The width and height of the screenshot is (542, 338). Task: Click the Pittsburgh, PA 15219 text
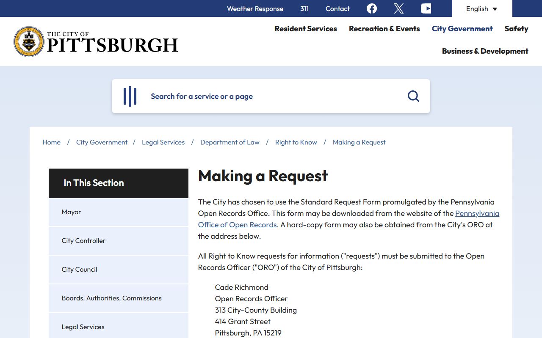(248, 333)
